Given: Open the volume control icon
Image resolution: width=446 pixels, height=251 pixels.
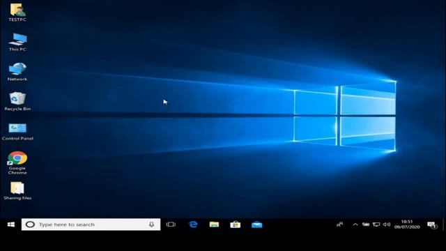Looking at the screenshot, I should click(x=387, y=225).
